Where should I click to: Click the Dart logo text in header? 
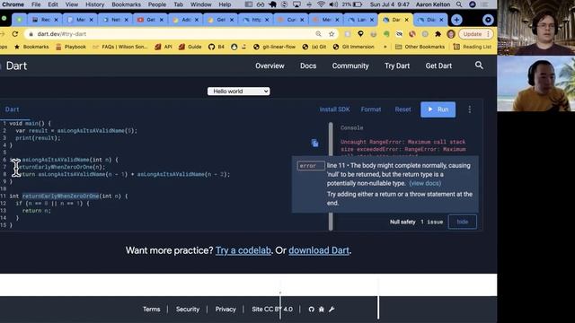coord(16,65)
